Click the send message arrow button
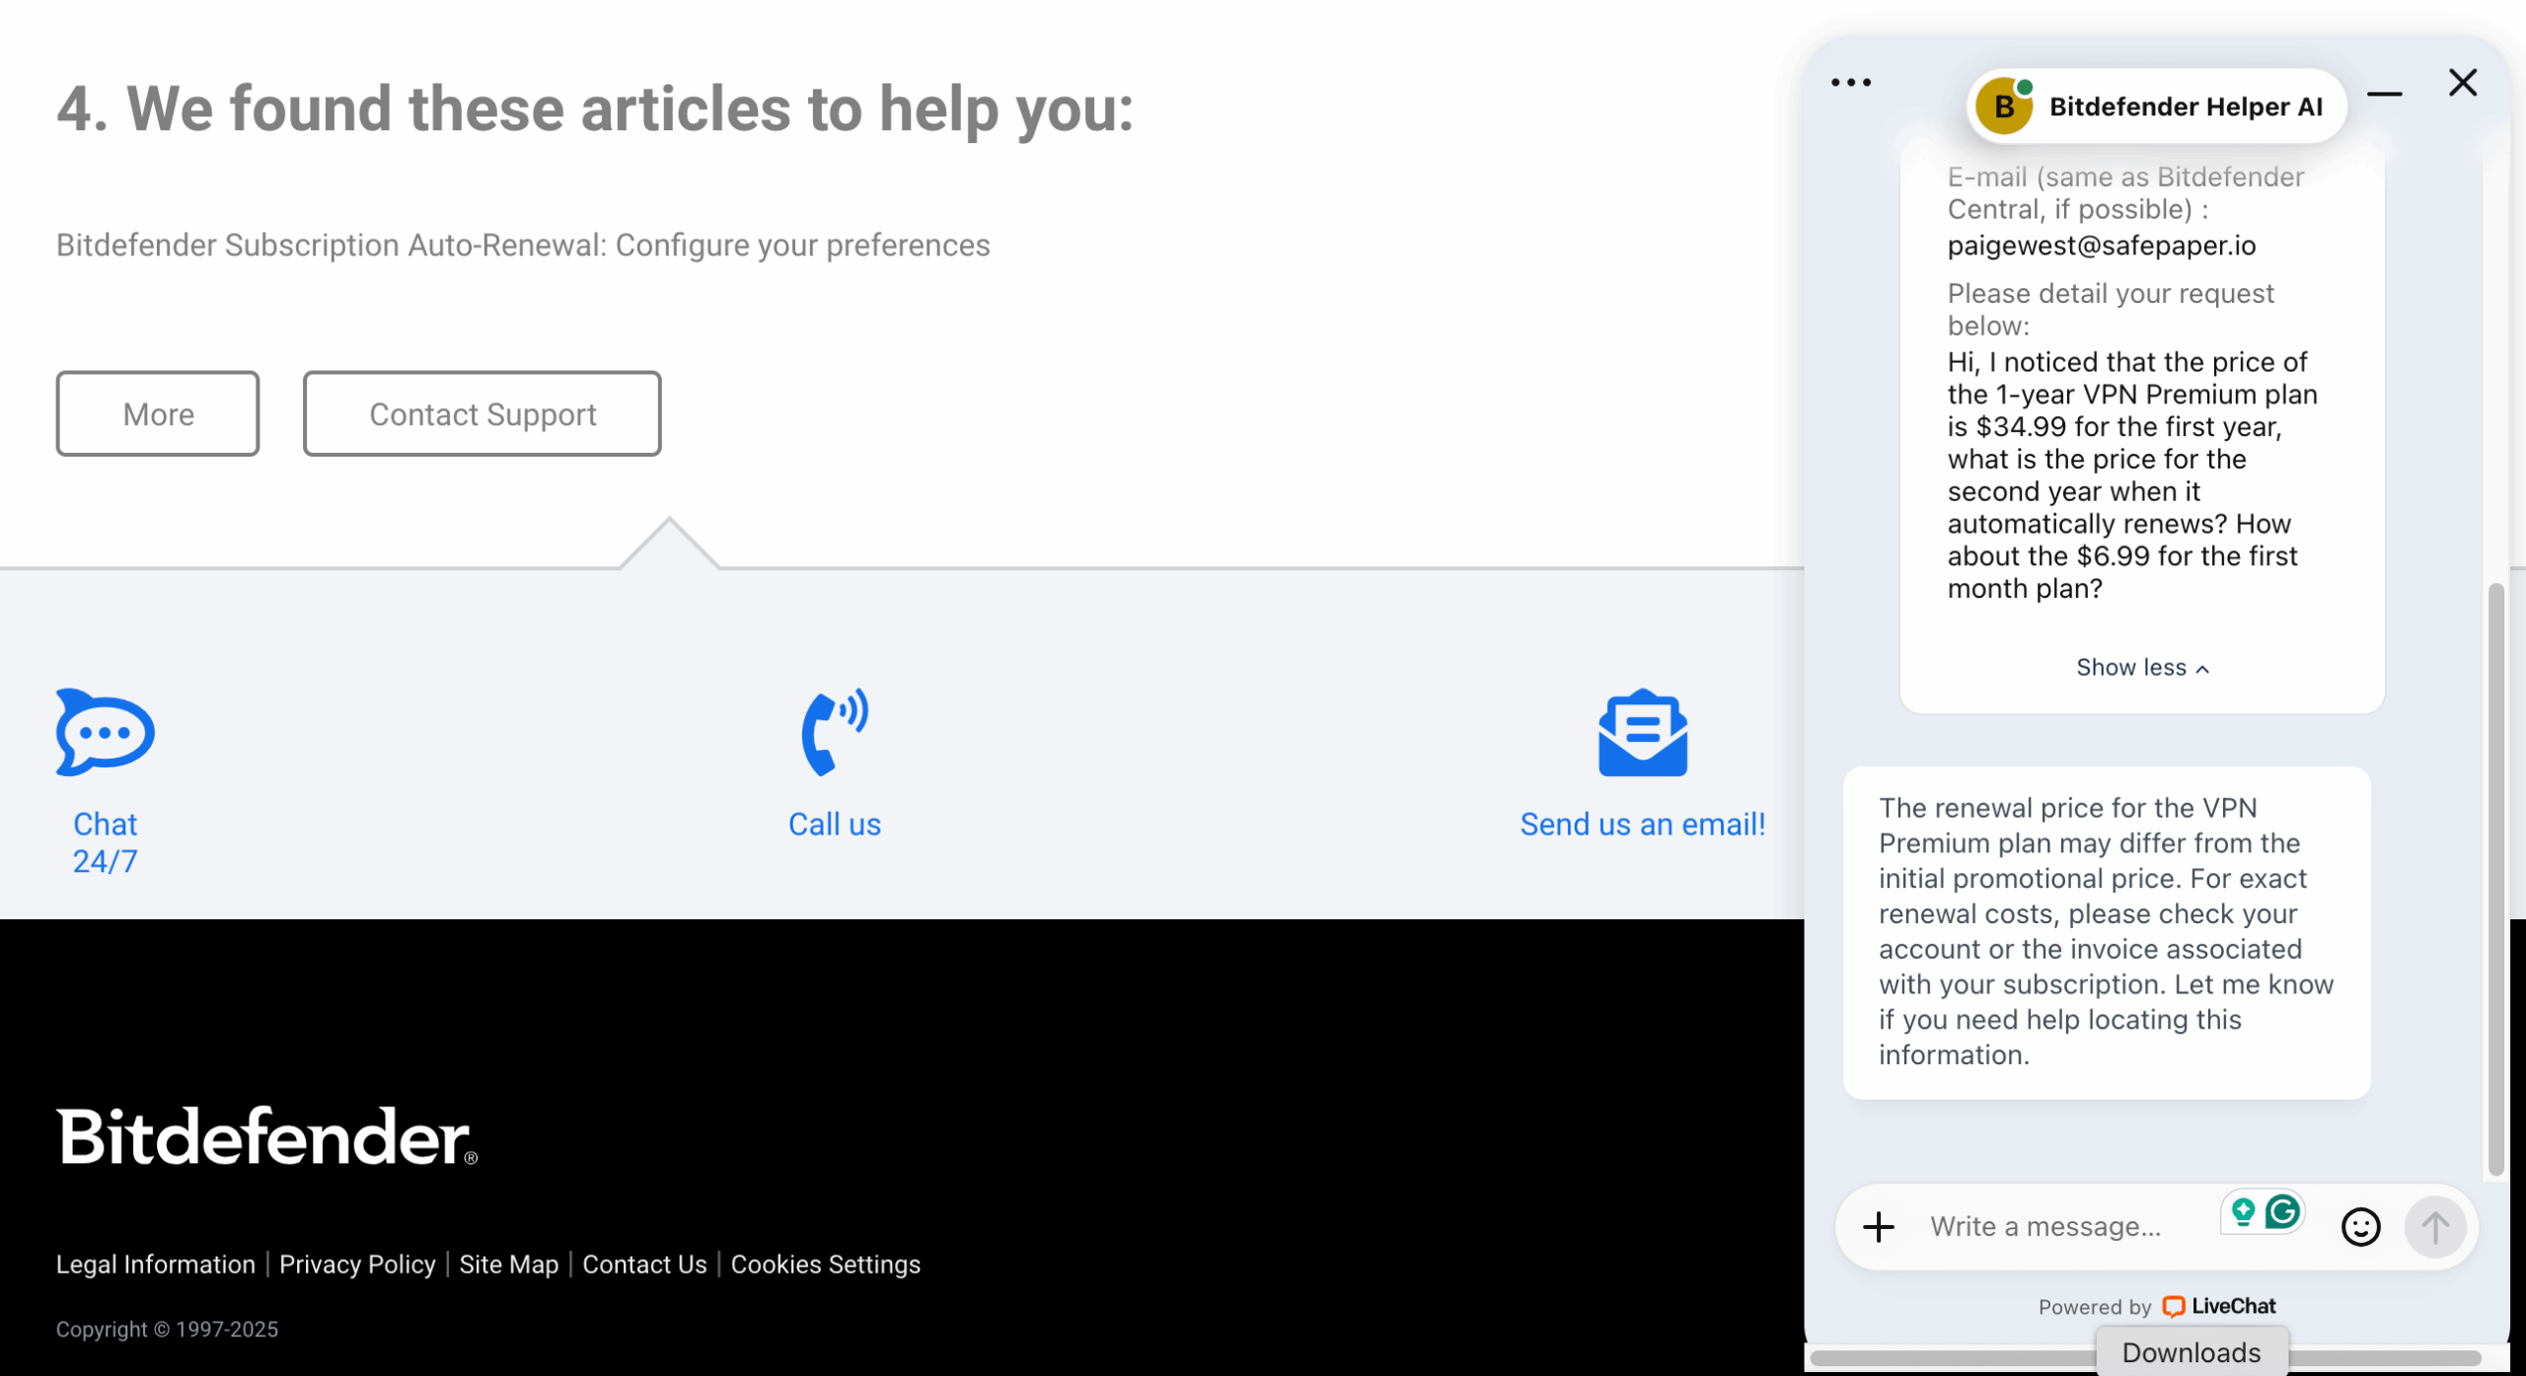 click(x=2434, y=1227)
